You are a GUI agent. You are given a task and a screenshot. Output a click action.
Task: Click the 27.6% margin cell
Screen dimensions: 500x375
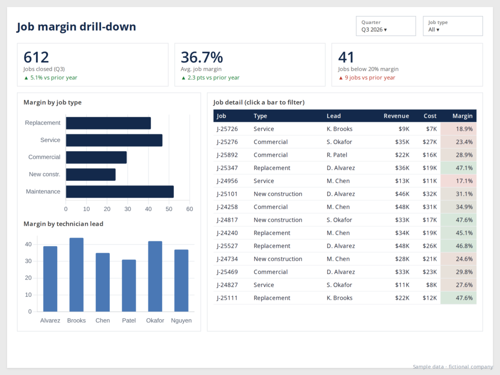pyautogui.click(x=458, y=285)
